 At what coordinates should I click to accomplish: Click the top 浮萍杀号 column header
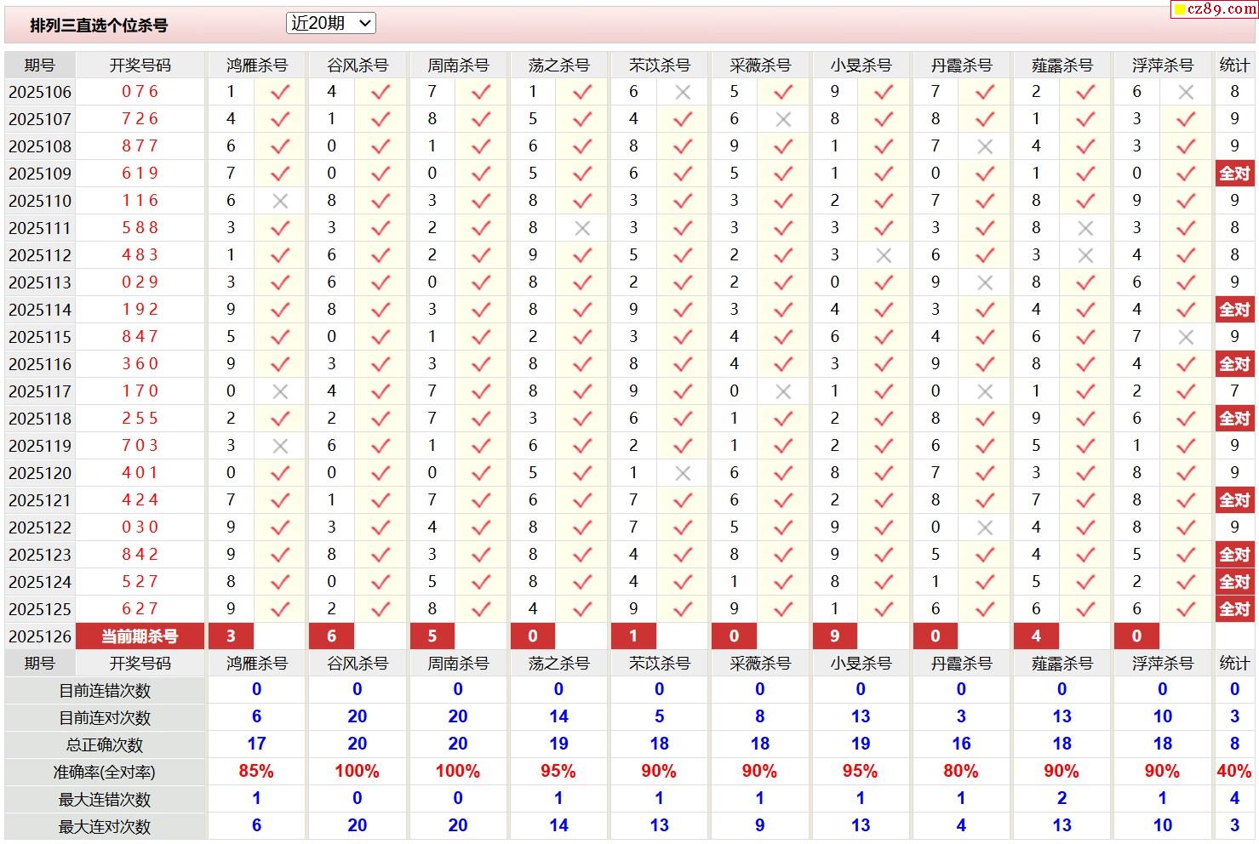[x=1162, y=66]
